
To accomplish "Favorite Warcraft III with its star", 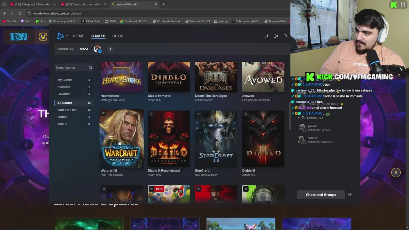I will click(103, 113).
